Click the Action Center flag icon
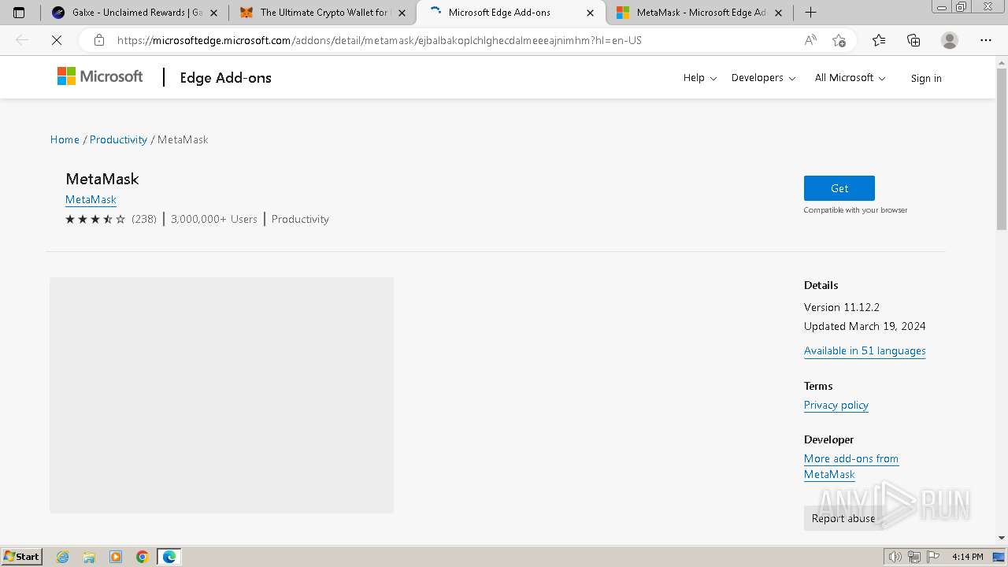Screen dimensions: 1008x567 (934, 557)
